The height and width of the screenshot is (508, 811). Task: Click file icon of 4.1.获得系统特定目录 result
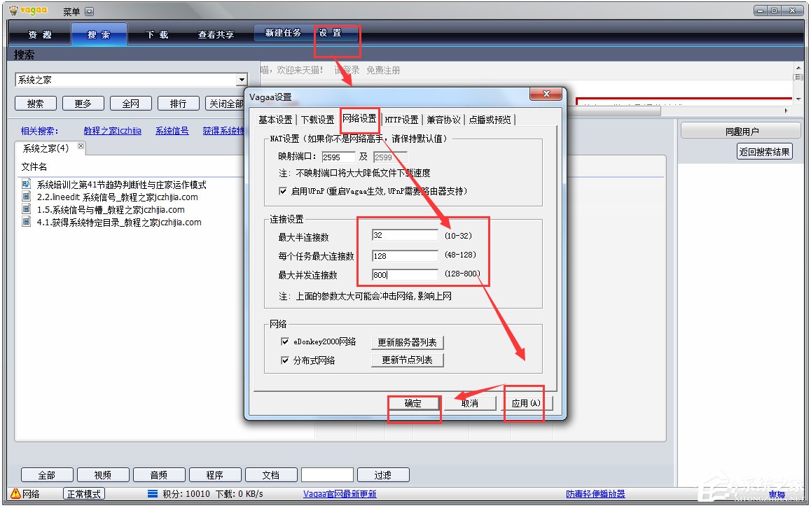[26, 222]
